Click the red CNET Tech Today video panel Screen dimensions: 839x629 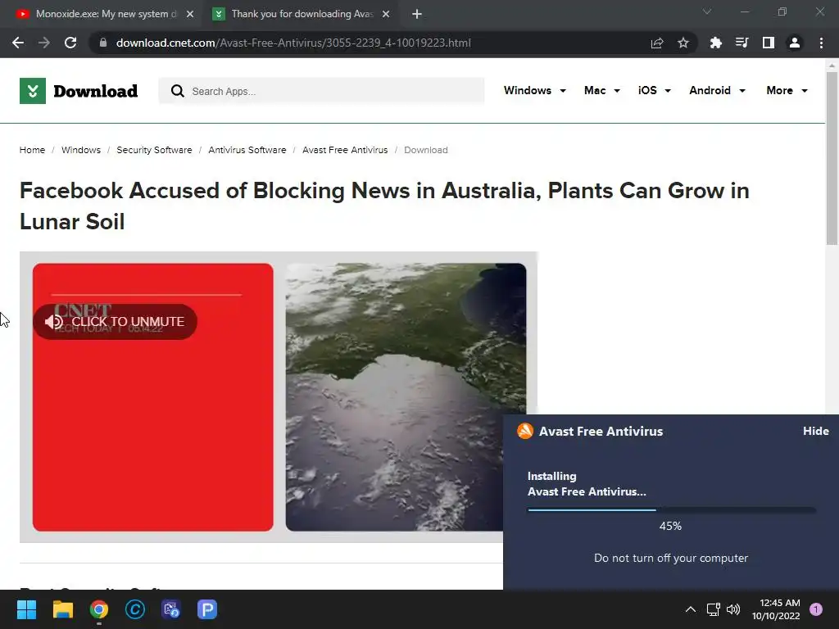(153, 397)
